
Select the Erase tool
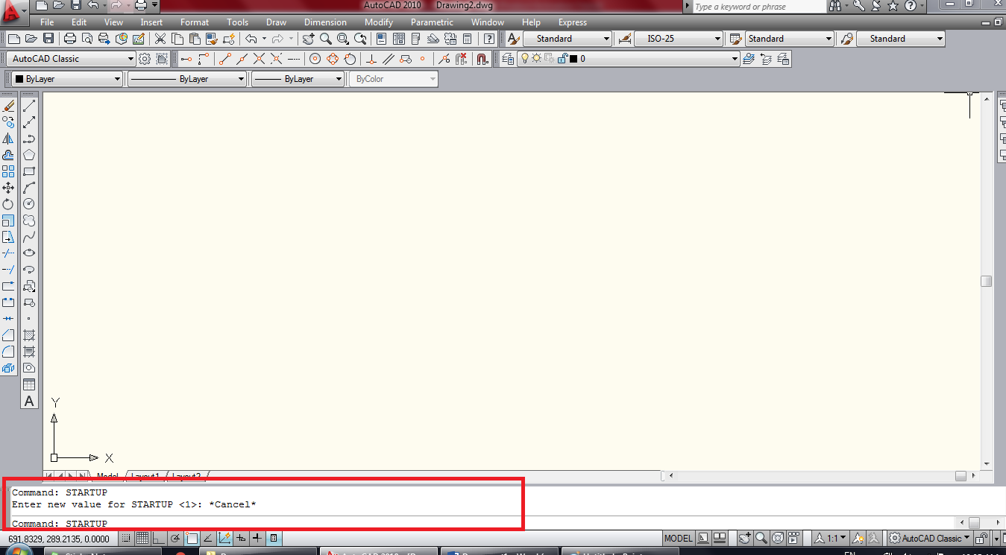8,105
